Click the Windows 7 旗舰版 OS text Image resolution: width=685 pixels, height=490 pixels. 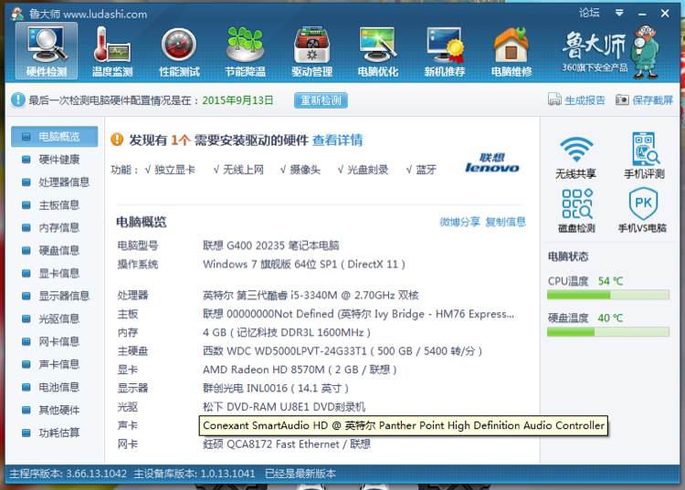[x=304, y=264]
